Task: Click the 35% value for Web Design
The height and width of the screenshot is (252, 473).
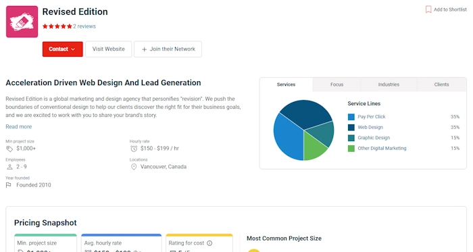Action: point(455,127)
